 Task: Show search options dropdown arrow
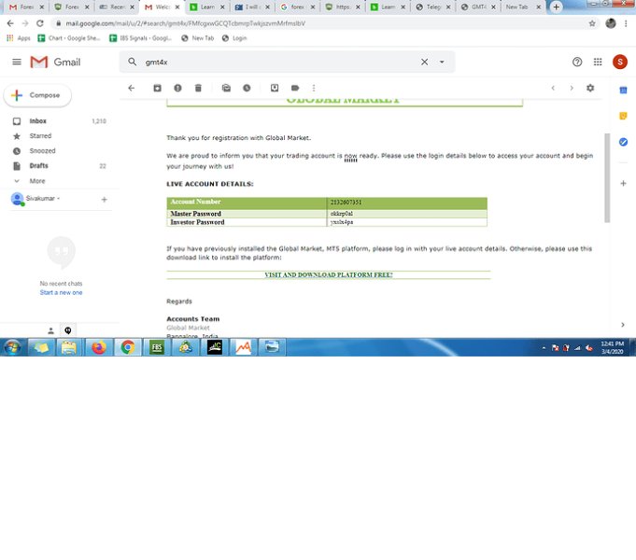(442, 62)
